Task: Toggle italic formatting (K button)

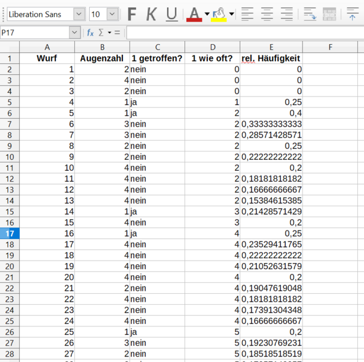Action: [x=151, y=14]
